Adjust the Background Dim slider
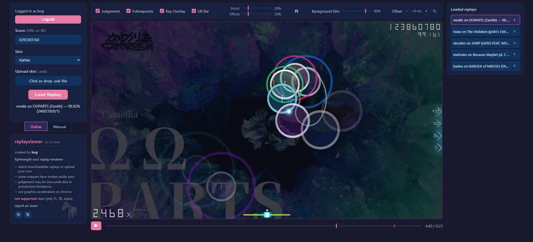Viewport: 533px width, 242px height. click(356, 11)
